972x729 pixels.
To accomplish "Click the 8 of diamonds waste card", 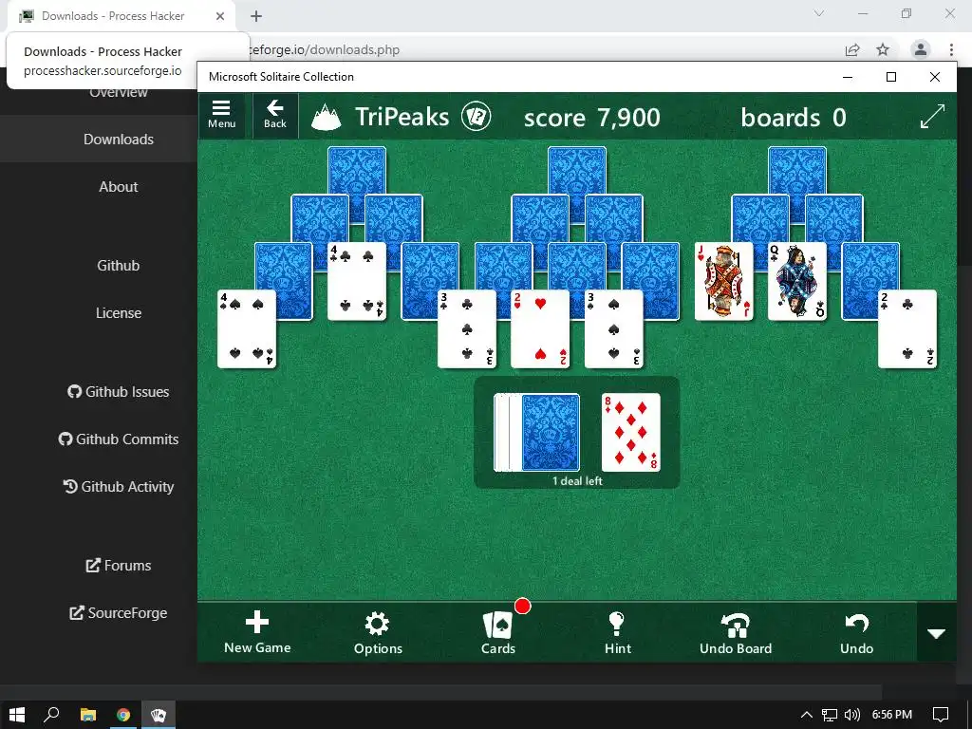I will [x=631, y=432].
